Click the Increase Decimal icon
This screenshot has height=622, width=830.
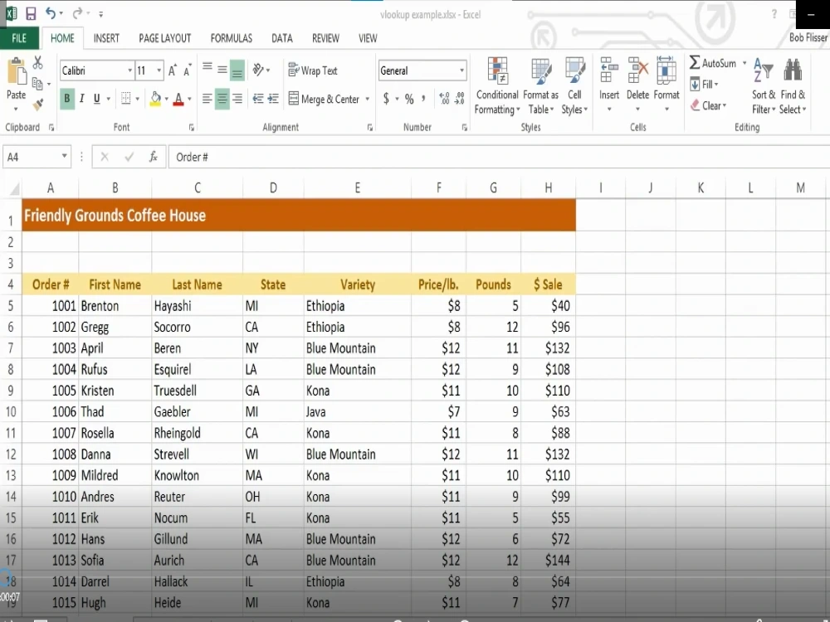point(445,99)
